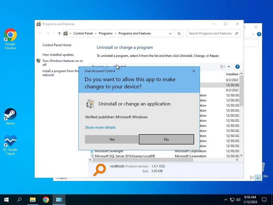This screenshot has height=205, width=273.
Task: Open the notification center icon
Action: pos(264,200)
